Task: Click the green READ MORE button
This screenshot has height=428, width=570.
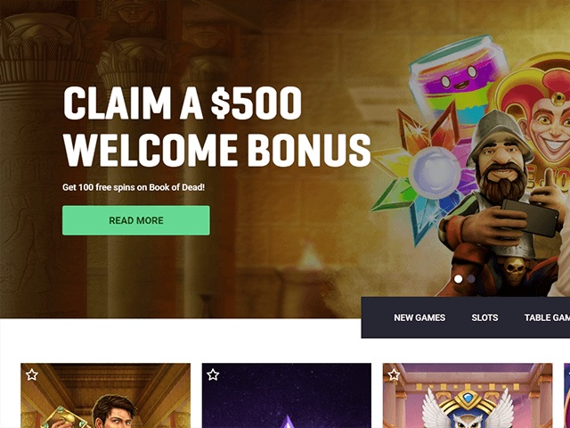Action: (x=136, y=220)
